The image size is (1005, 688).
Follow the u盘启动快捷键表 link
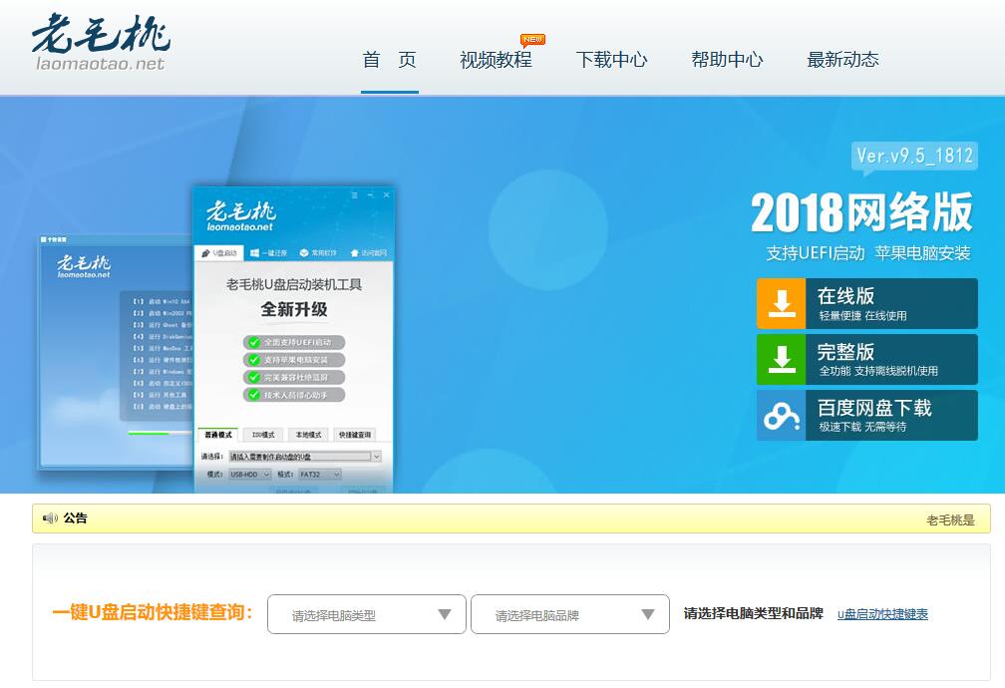click(x=882, y=614)
